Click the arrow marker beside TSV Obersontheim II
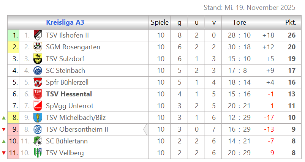305x162 pixels. [x=145, y=129]
